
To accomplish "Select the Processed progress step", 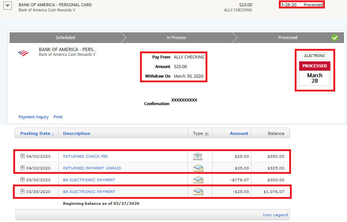I will click(288, 37).
